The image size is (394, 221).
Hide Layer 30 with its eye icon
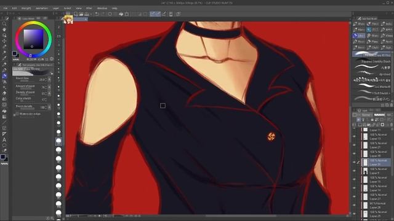click(355, 153)
